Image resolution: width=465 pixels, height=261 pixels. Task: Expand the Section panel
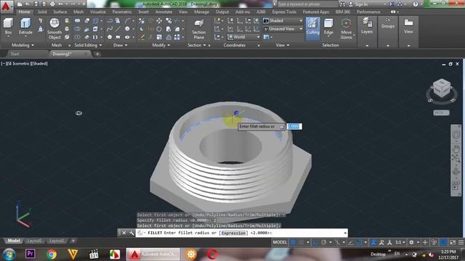[197, 45]
